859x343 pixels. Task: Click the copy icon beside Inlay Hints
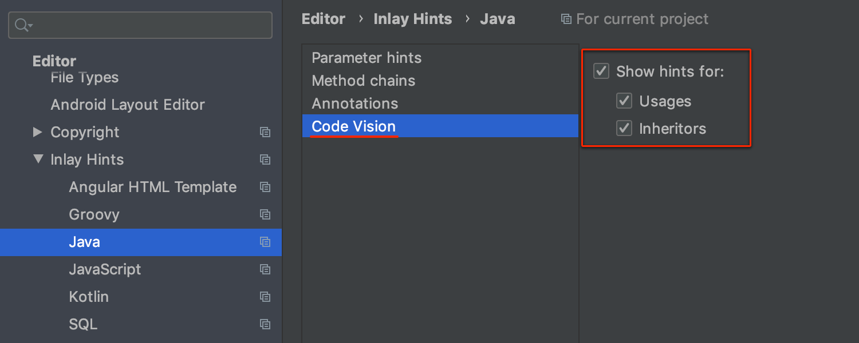pos(265,159)
